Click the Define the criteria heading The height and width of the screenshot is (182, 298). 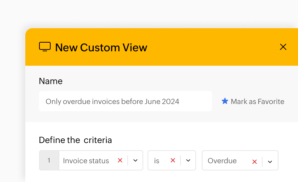[75, 140]
